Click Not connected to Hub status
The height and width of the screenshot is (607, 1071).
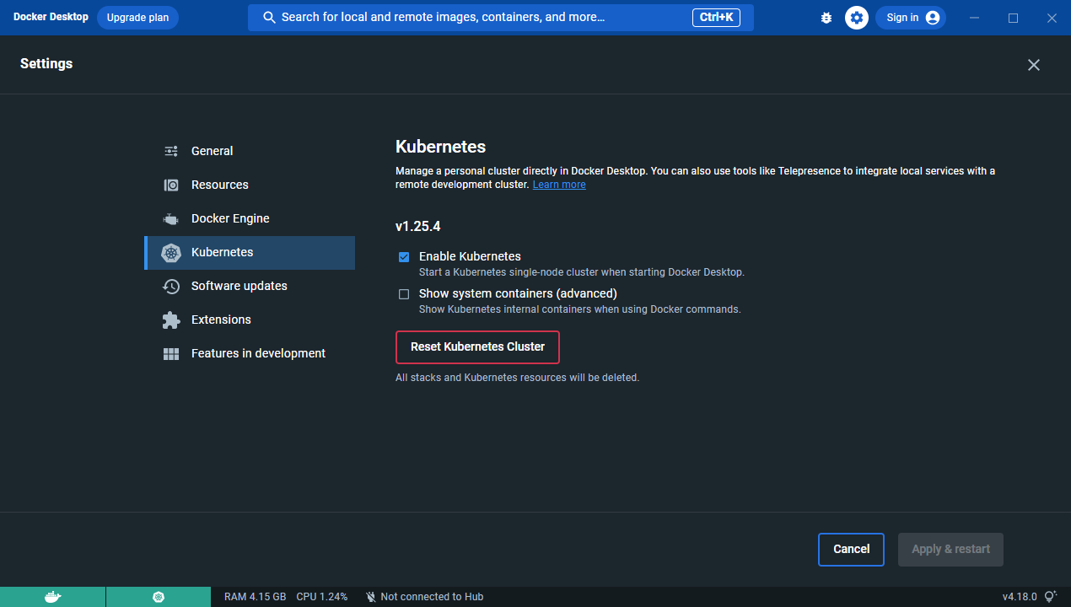424,597
